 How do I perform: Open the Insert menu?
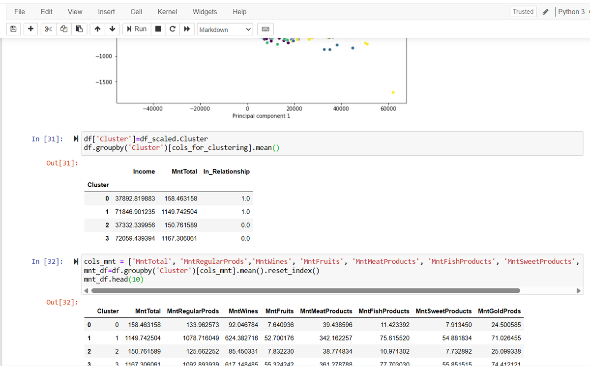click(107, 12)
